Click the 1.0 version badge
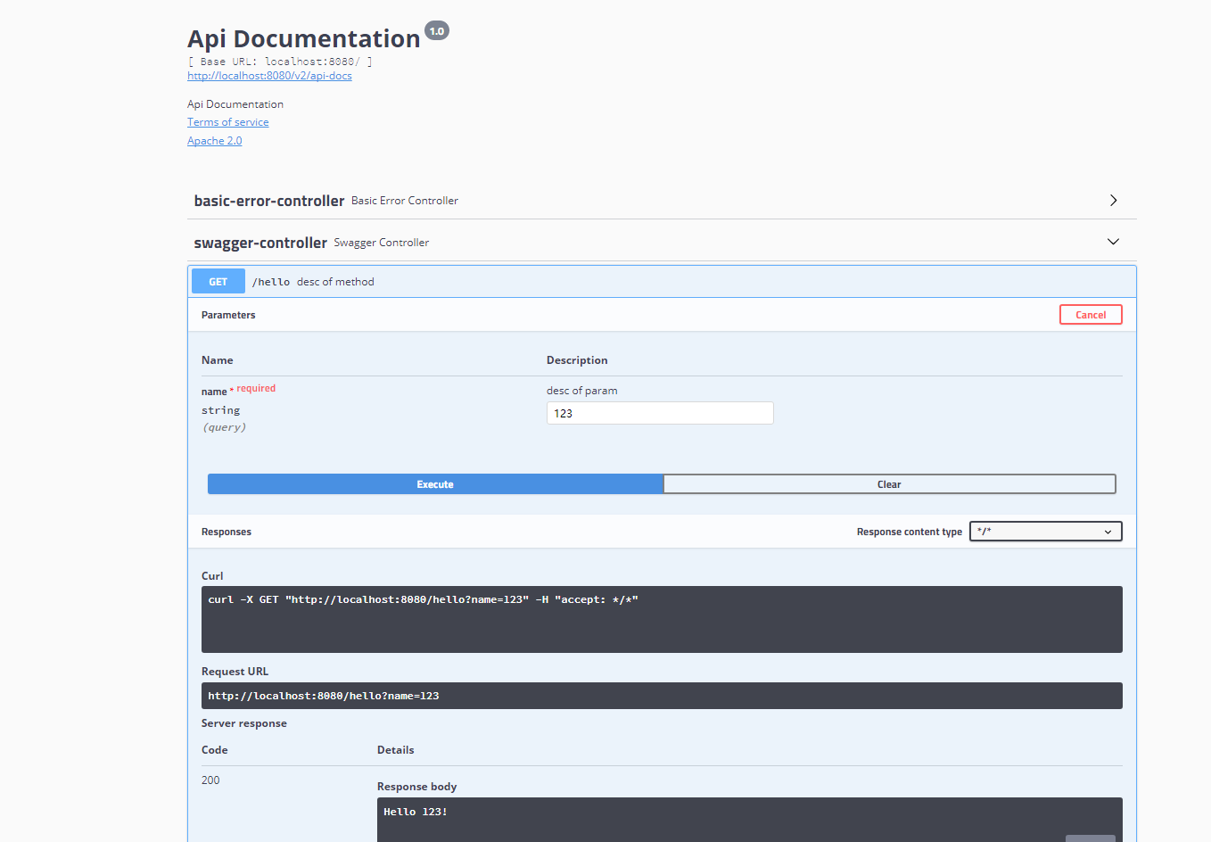The height and width of the screenshot is (842, 1211). 437,31
